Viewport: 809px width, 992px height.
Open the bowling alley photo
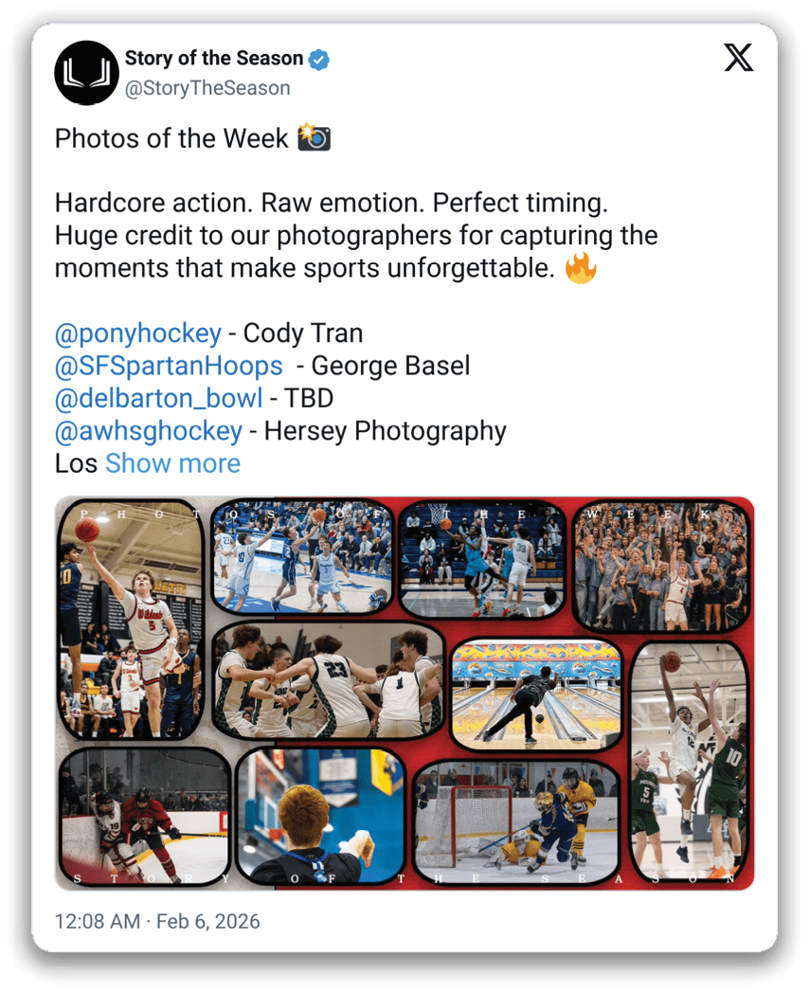[x=536, y=694]
